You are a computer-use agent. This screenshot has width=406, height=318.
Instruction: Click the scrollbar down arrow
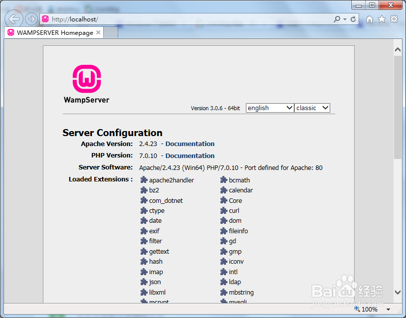pyautogui.click(x=398, y=293)
